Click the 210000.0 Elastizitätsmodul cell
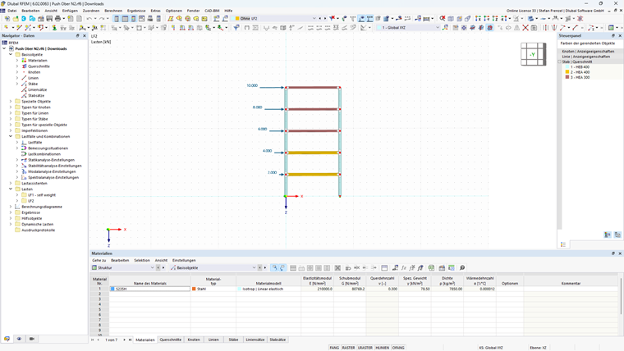Image resolution: width=624 pixels, height=351 pixels. 317,289
